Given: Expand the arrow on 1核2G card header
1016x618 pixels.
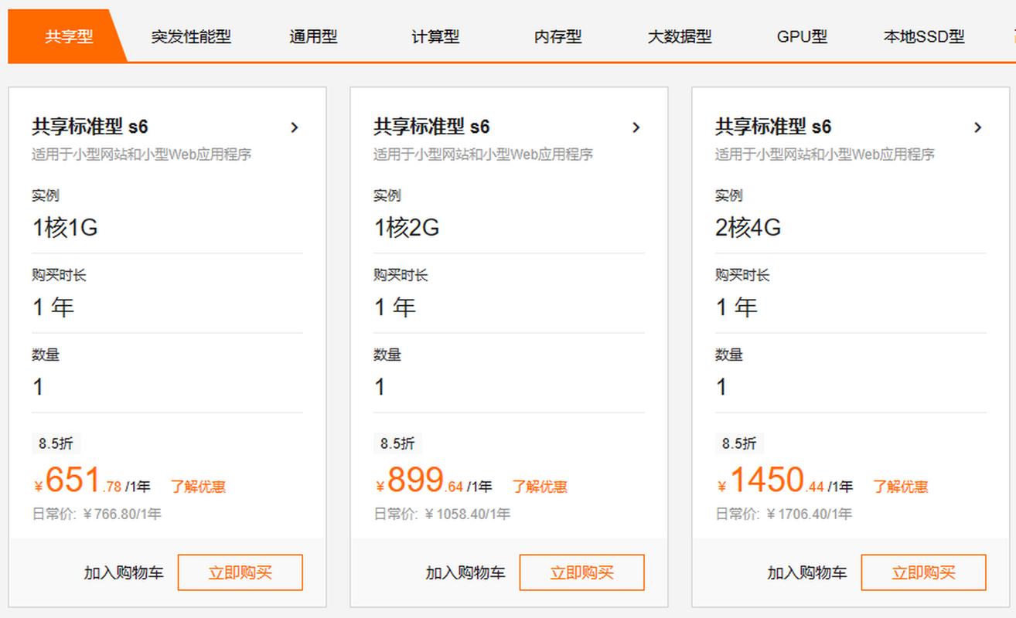Looking at the screenshot, I should tap(636, 127).
